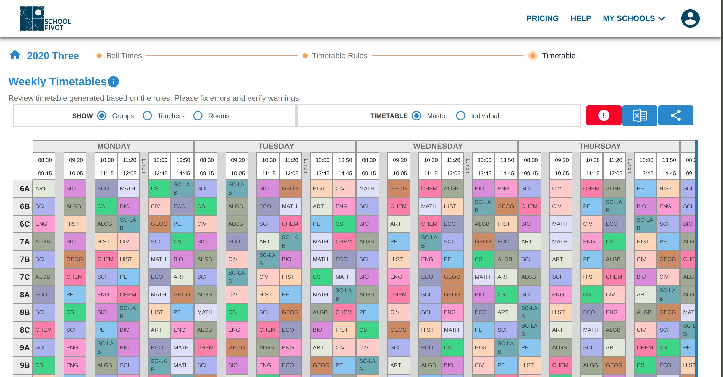Click 9B's Thursday 09:20 CHEM cell

[560, 365]
